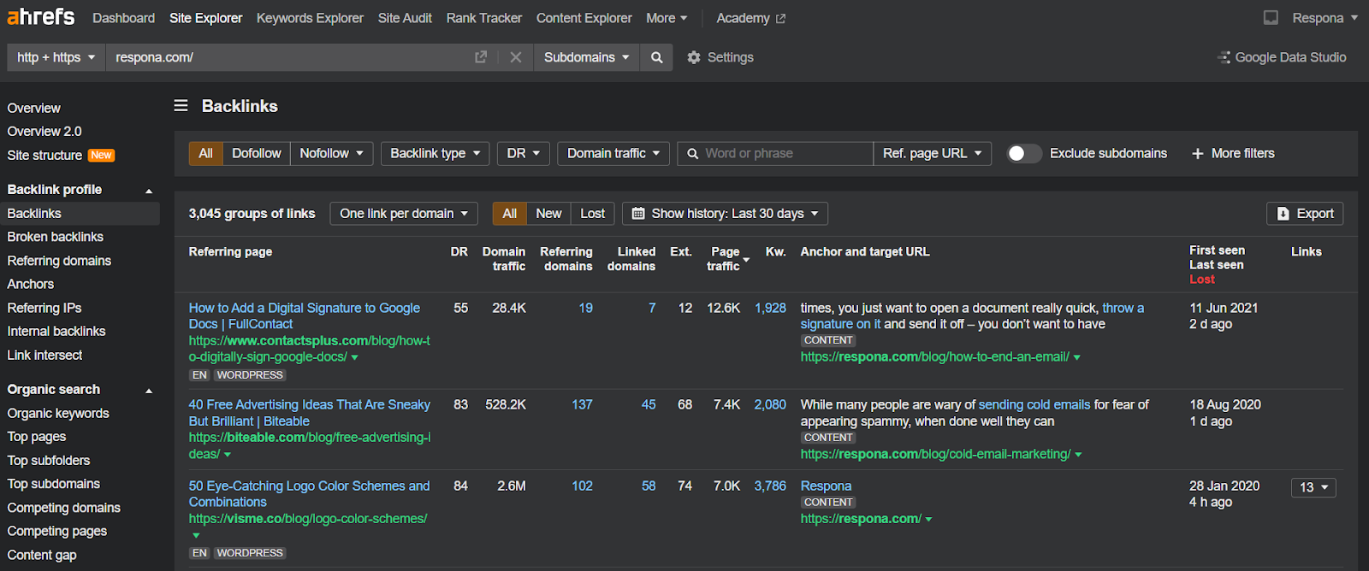The height and width of the screenshot is (571, 1369).
Task: Click the search magnifier button
Action: tap(656, 57)
